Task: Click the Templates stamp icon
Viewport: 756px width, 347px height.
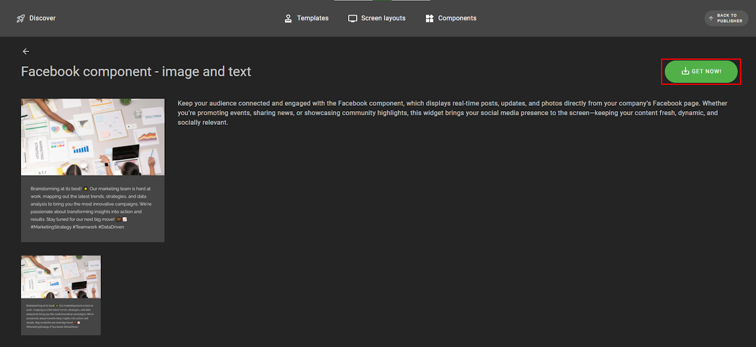Action: tap(288, 19)
